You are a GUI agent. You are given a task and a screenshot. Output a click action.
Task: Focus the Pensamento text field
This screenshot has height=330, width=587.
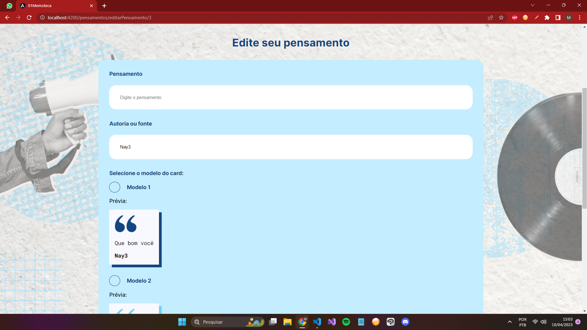(x=291, y=97)
